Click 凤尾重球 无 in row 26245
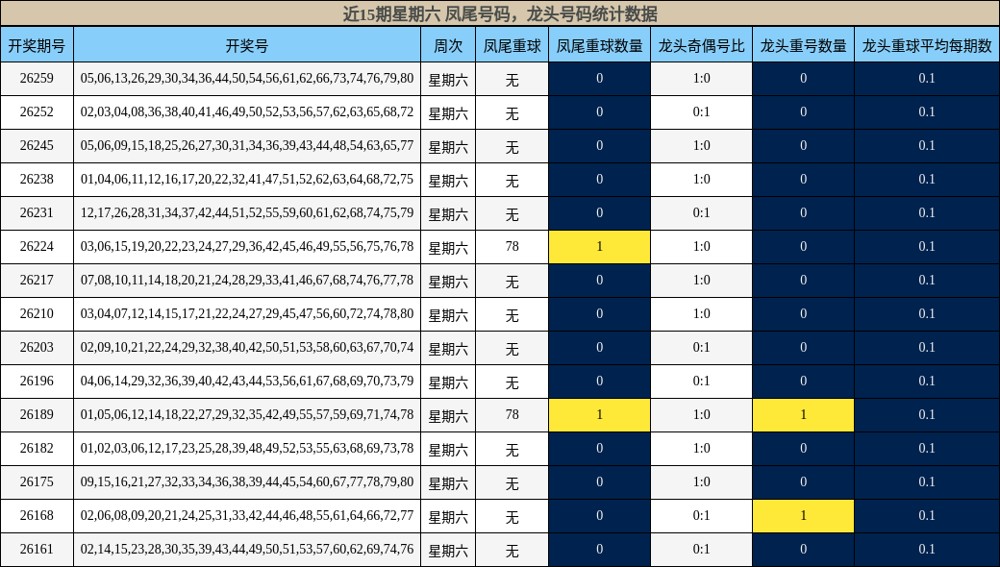Viewport: 1000px width, 567px height. click(x=512, y=147)
